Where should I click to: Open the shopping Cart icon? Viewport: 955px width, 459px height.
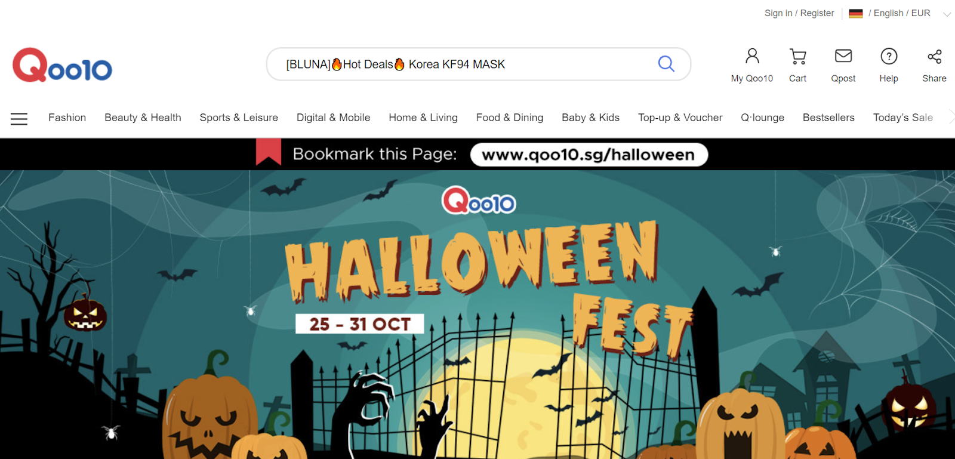(798, 56)
